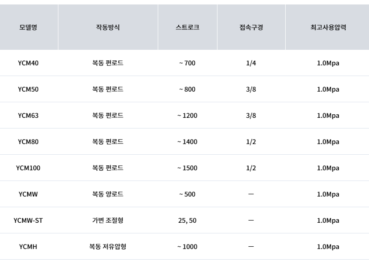
Task: Click the 최고사용압력 column header
Action: coord(328,27)
